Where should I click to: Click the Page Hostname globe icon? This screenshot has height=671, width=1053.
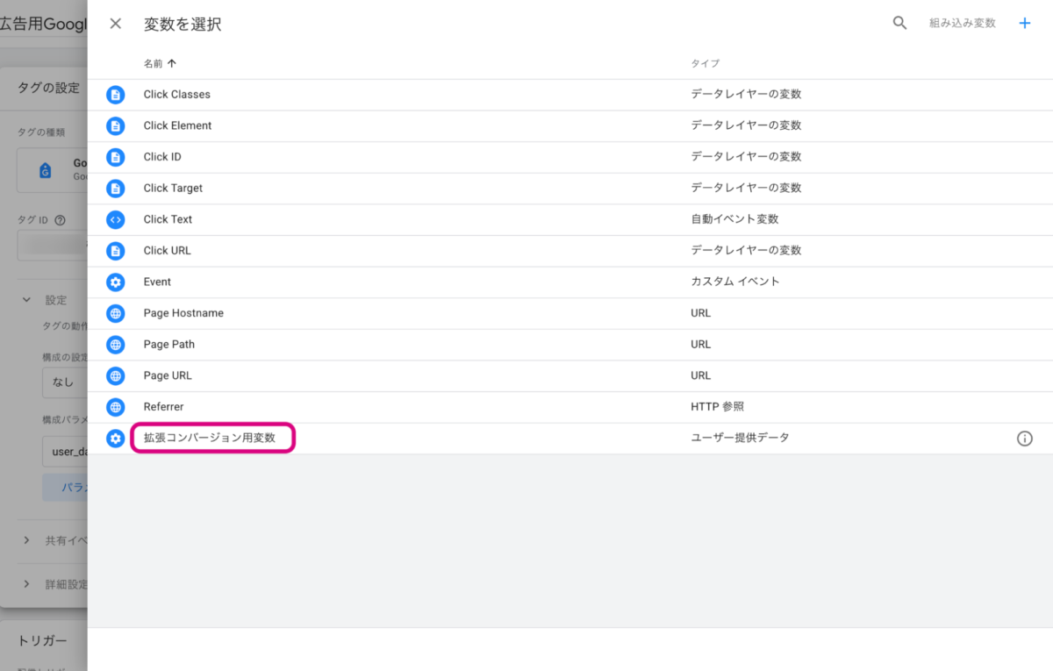click(x=115, y=313)
